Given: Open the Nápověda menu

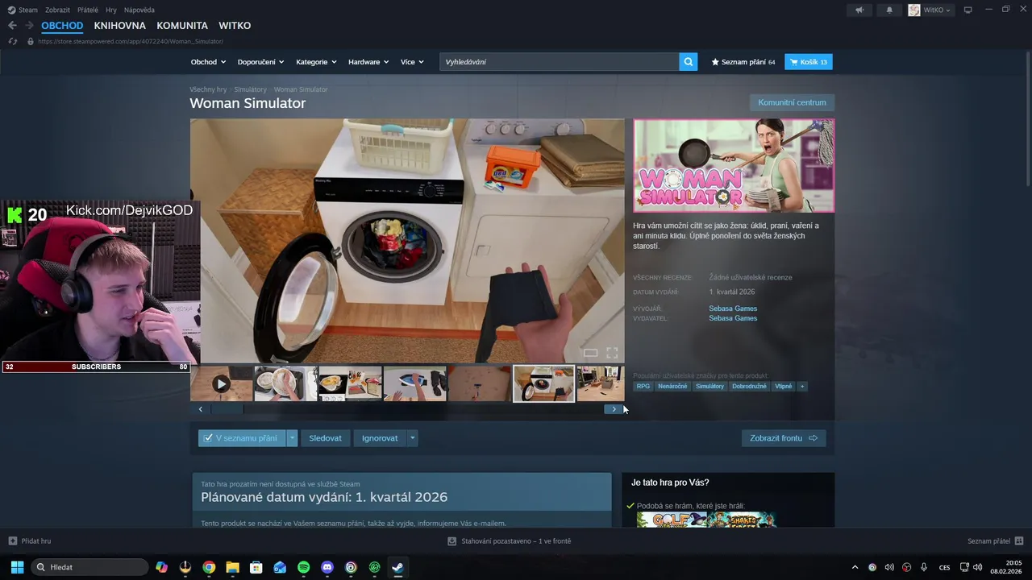Looking at the screenshot, I should [x=139, y=10].
